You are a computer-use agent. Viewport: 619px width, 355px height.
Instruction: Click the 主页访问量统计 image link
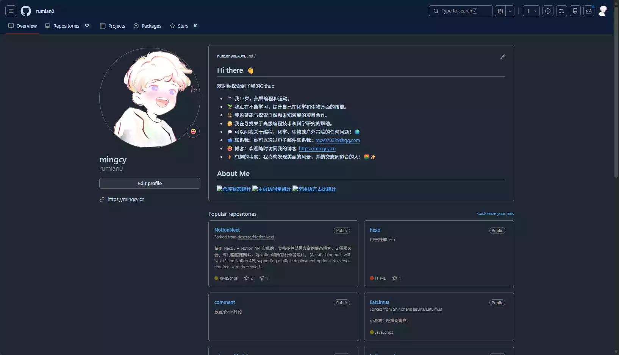[x=272, y=189]
